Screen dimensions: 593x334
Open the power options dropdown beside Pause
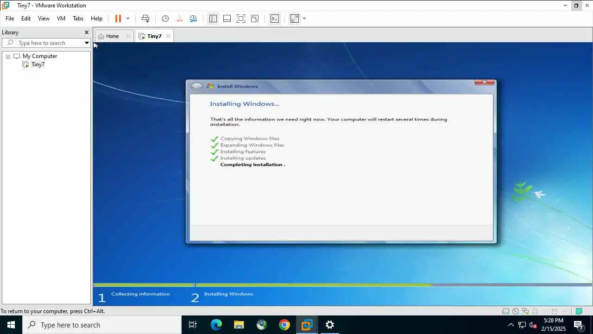tap(128, 19)
